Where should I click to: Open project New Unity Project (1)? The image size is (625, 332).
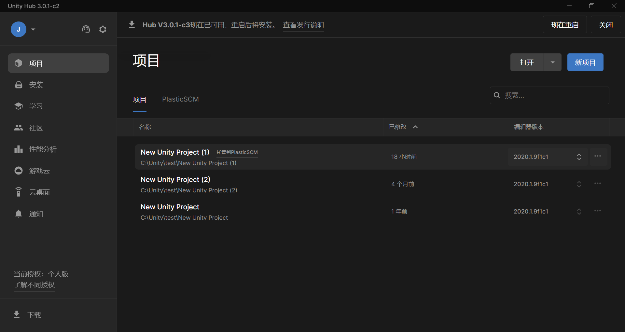coord(175,152)
